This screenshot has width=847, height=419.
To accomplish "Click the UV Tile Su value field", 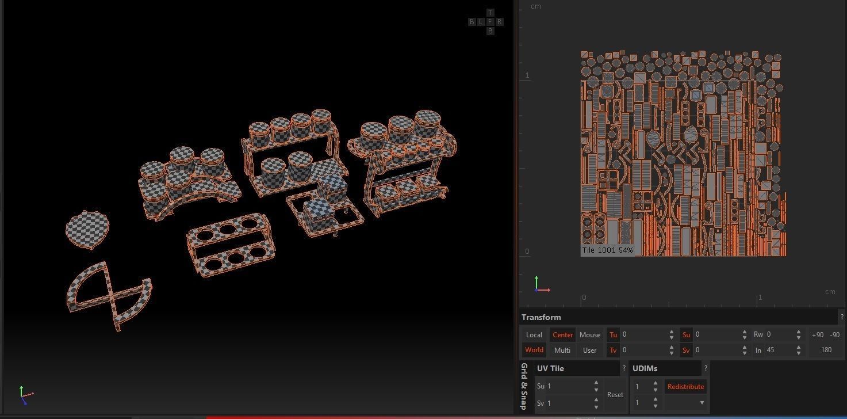I will (x=568, y=386).
